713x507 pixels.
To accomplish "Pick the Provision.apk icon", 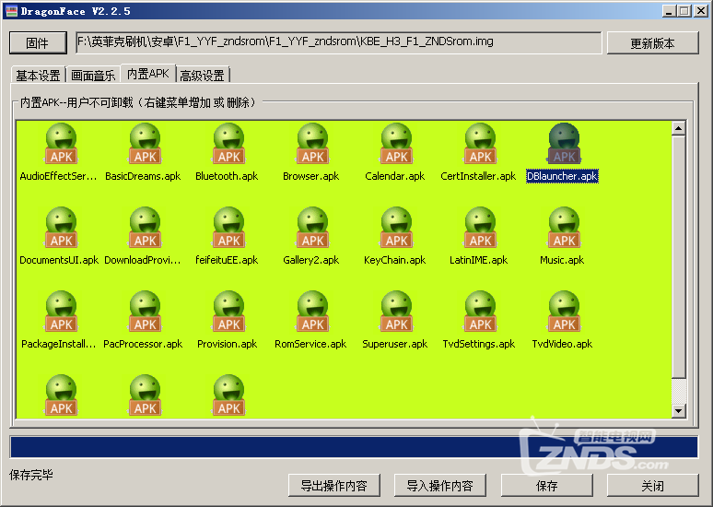I will pyautogui.click(x=228, y=312).
